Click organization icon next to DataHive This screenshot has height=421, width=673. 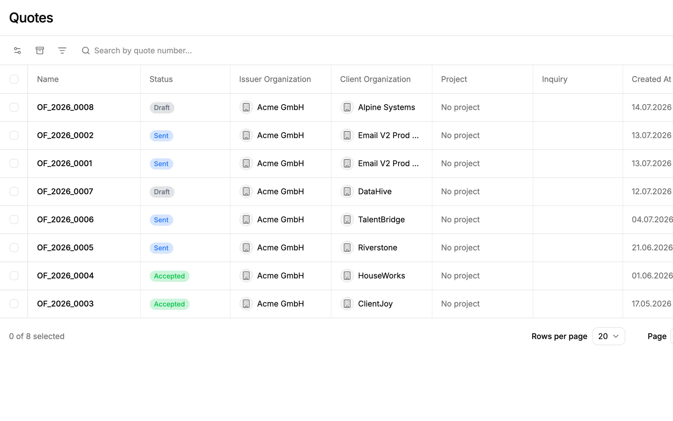click(347, 192)
